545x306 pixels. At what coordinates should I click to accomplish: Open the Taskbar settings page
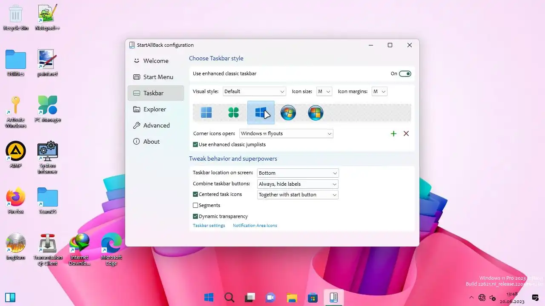click(x=156, y=93)
